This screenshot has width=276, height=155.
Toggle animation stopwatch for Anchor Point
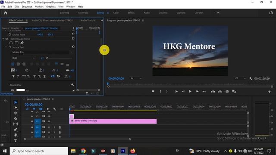[x=10, y=34]
